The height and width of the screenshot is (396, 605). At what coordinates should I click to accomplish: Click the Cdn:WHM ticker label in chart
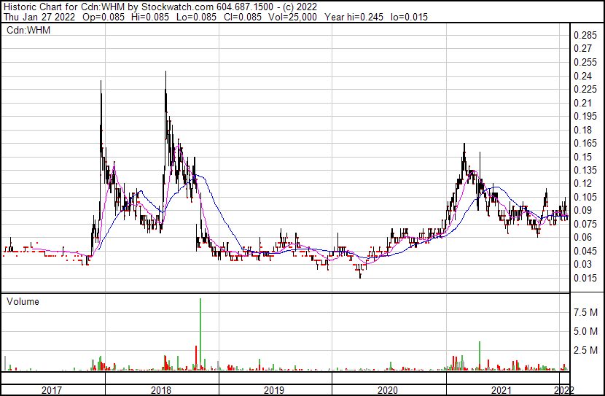point(26,30)
